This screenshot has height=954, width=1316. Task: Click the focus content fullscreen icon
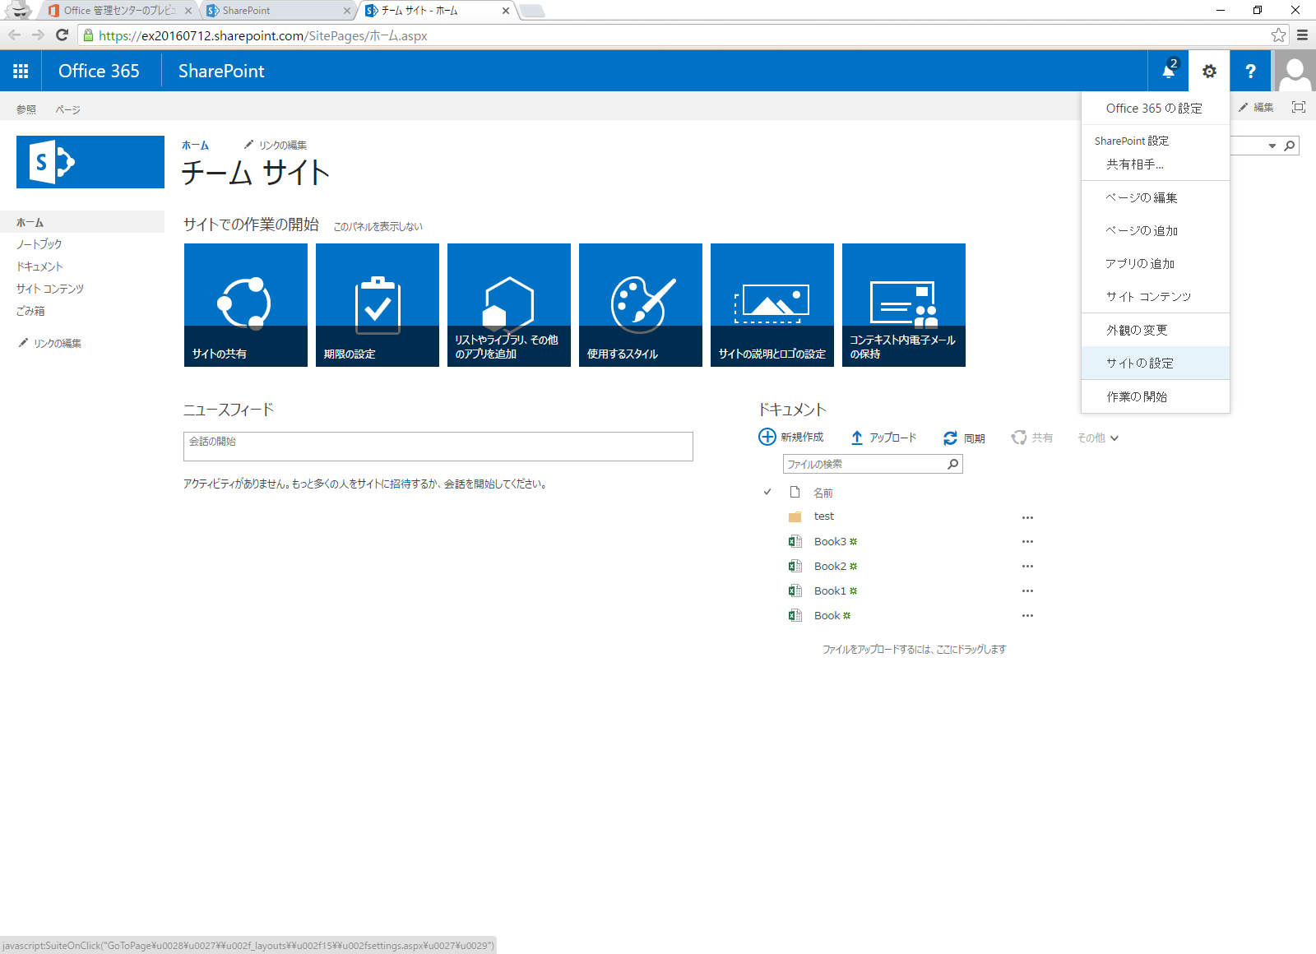pyautogui.click(x=1299, y=107)
